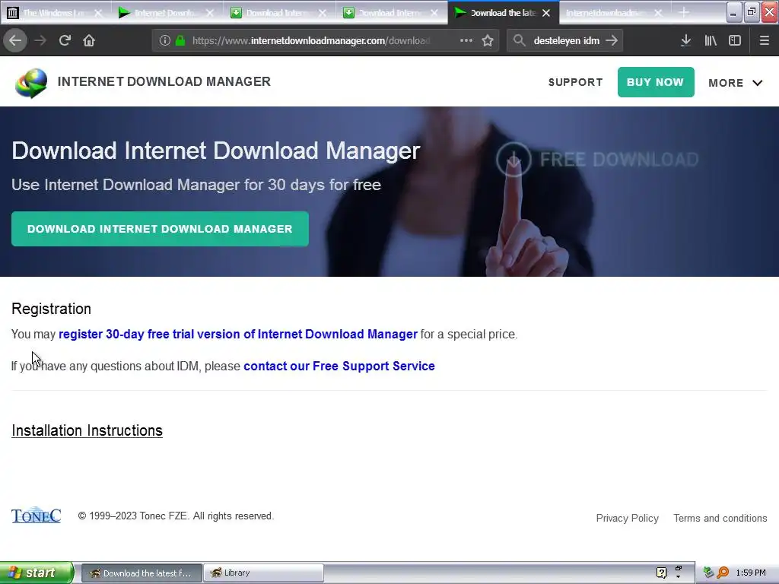Click the orange magnifier tray icon
This screenshot has width=779, height=584.
click(723, 573)
